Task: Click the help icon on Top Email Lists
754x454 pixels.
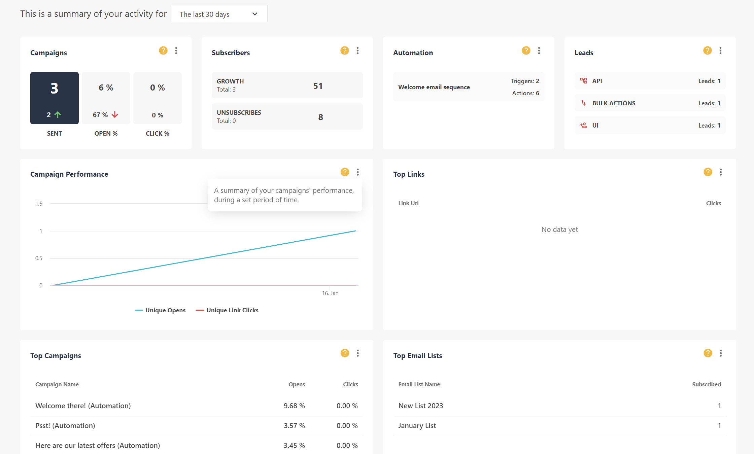Action: coord(708,353)
